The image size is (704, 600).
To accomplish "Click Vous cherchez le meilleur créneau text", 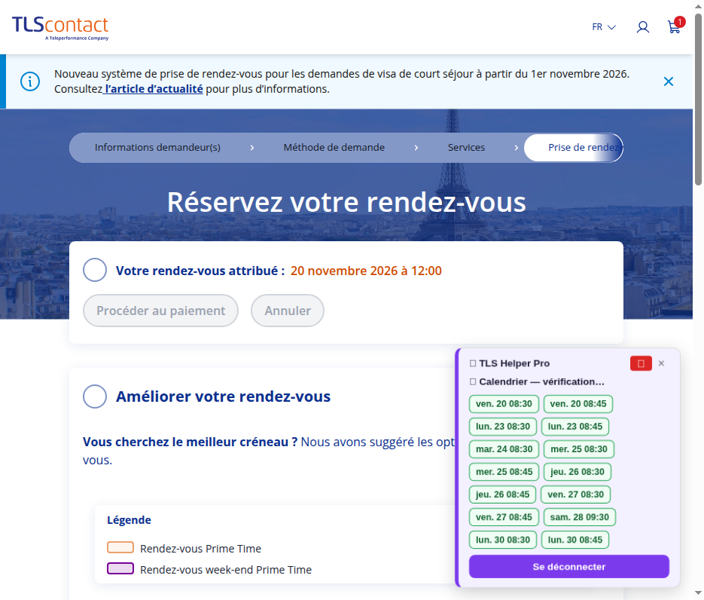I will (190, 442).
